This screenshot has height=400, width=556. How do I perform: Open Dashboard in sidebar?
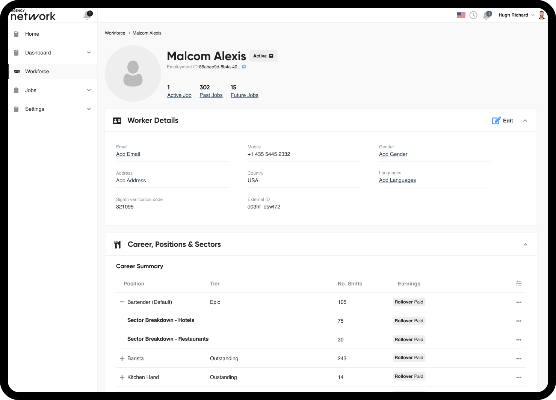(x=53, y=53)
